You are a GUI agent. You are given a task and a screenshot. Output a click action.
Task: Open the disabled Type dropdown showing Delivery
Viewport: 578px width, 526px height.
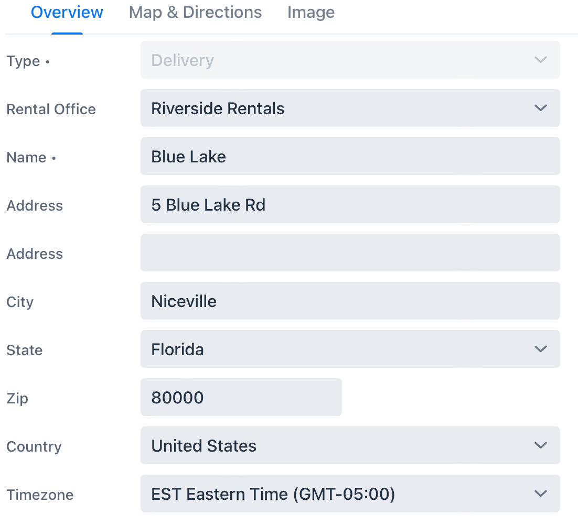click(350, 60)
